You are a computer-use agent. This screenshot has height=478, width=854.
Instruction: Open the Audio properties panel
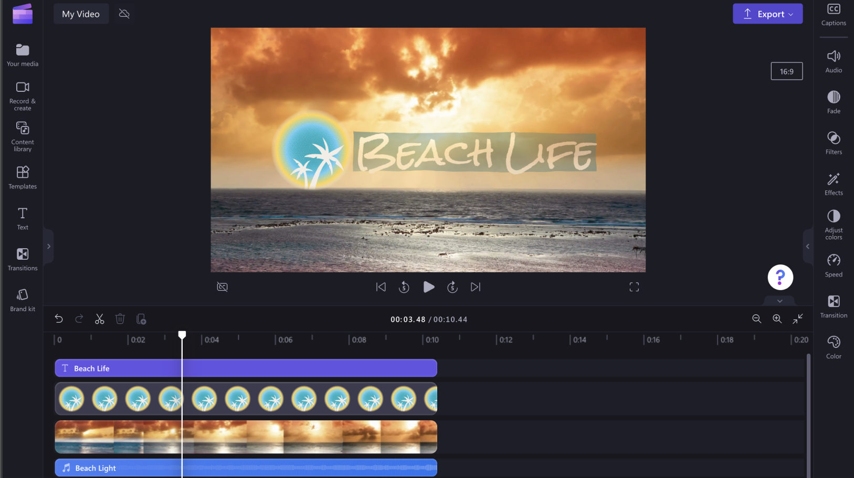[x=834, y=61]
